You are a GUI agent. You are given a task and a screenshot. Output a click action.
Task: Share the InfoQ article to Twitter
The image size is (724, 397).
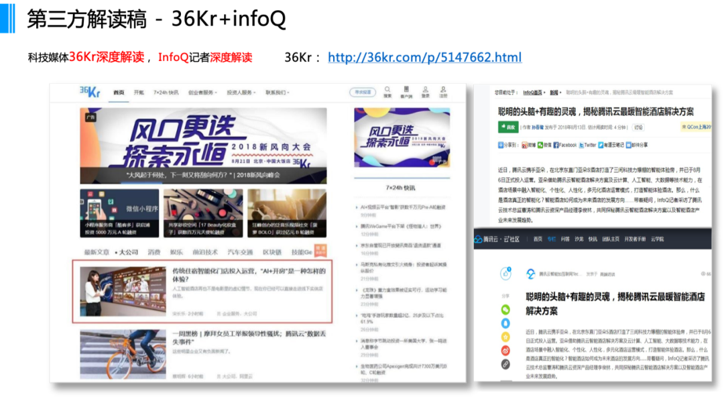pos(587,145)
